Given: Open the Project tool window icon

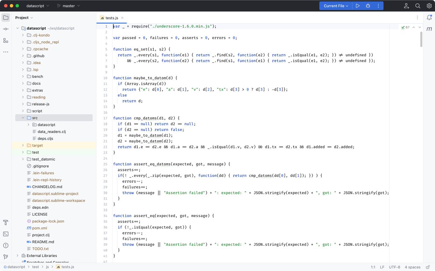Looking at the screenshot, I should 6,17.
